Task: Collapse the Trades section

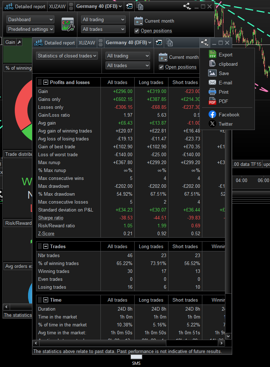Action: coord(46,246)
